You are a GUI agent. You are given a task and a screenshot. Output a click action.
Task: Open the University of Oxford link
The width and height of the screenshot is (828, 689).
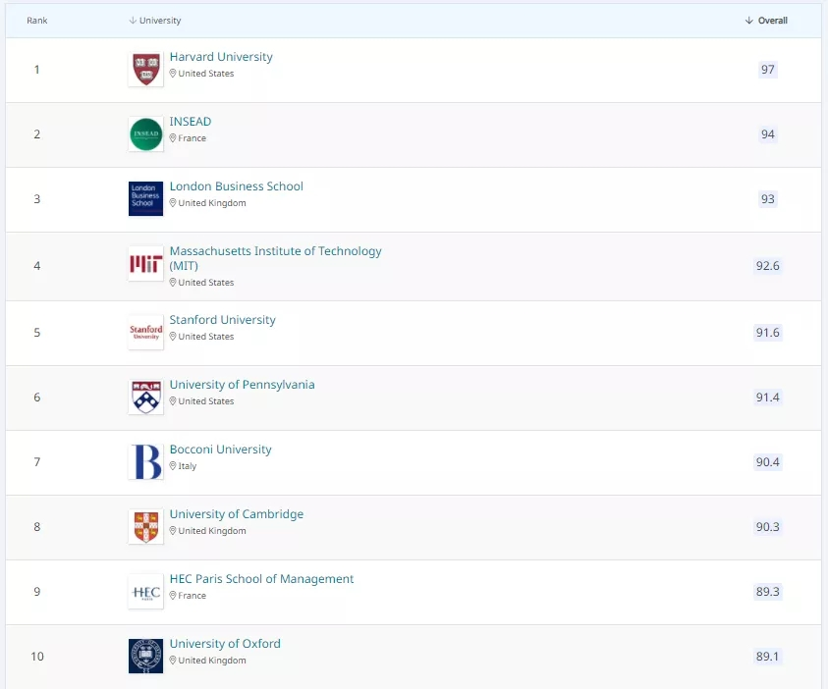[x=225, y=643]
